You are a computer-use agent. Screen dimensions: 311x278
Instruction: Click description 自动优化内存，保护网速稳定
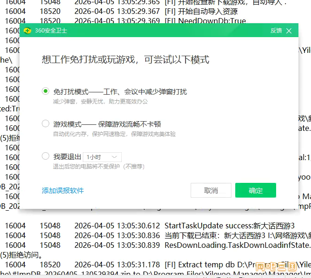114,134
